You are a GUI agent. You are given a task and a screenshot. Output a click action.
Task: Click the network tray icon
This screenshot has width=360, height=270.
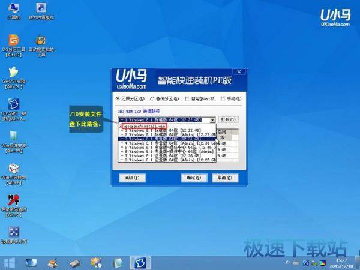314,263
